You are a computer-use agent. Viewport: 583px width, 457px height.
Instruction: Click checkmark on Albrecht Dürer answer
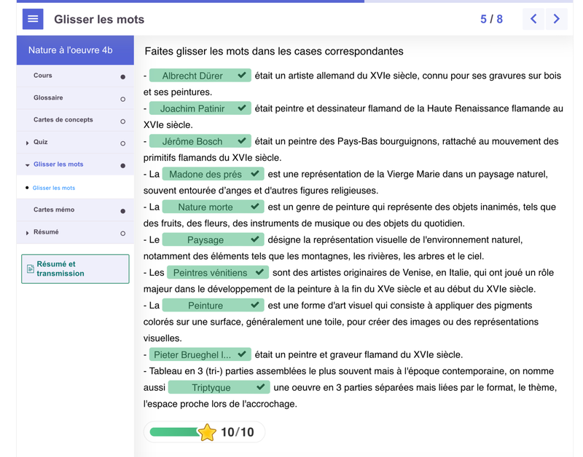[242, 75]
